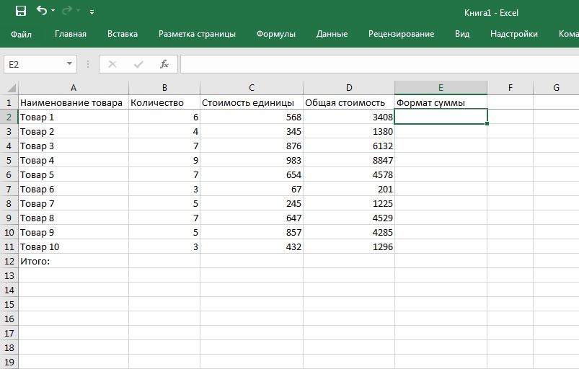Go to the Рецензирование tab
Image resolution: width=579 pixels, height=369 pixels.
[x=401, y=34]
